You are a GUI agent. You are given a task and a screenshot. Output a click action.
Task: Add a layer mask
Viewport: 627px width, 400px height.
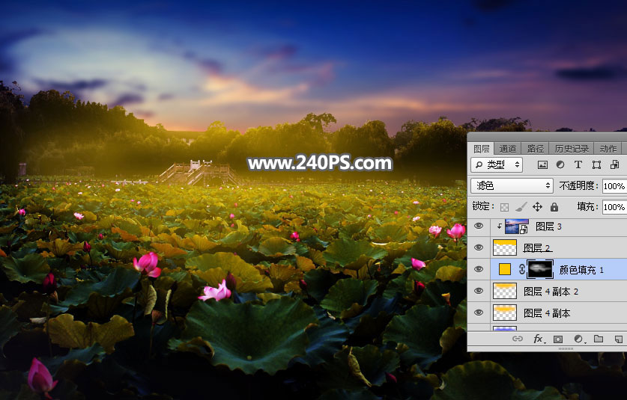tap(558, 339)
